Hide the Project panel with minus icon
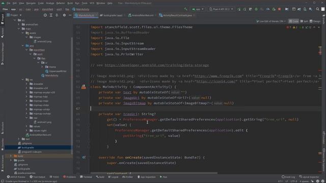The height and width of the screenshot is (183, 326). point(70,15)
